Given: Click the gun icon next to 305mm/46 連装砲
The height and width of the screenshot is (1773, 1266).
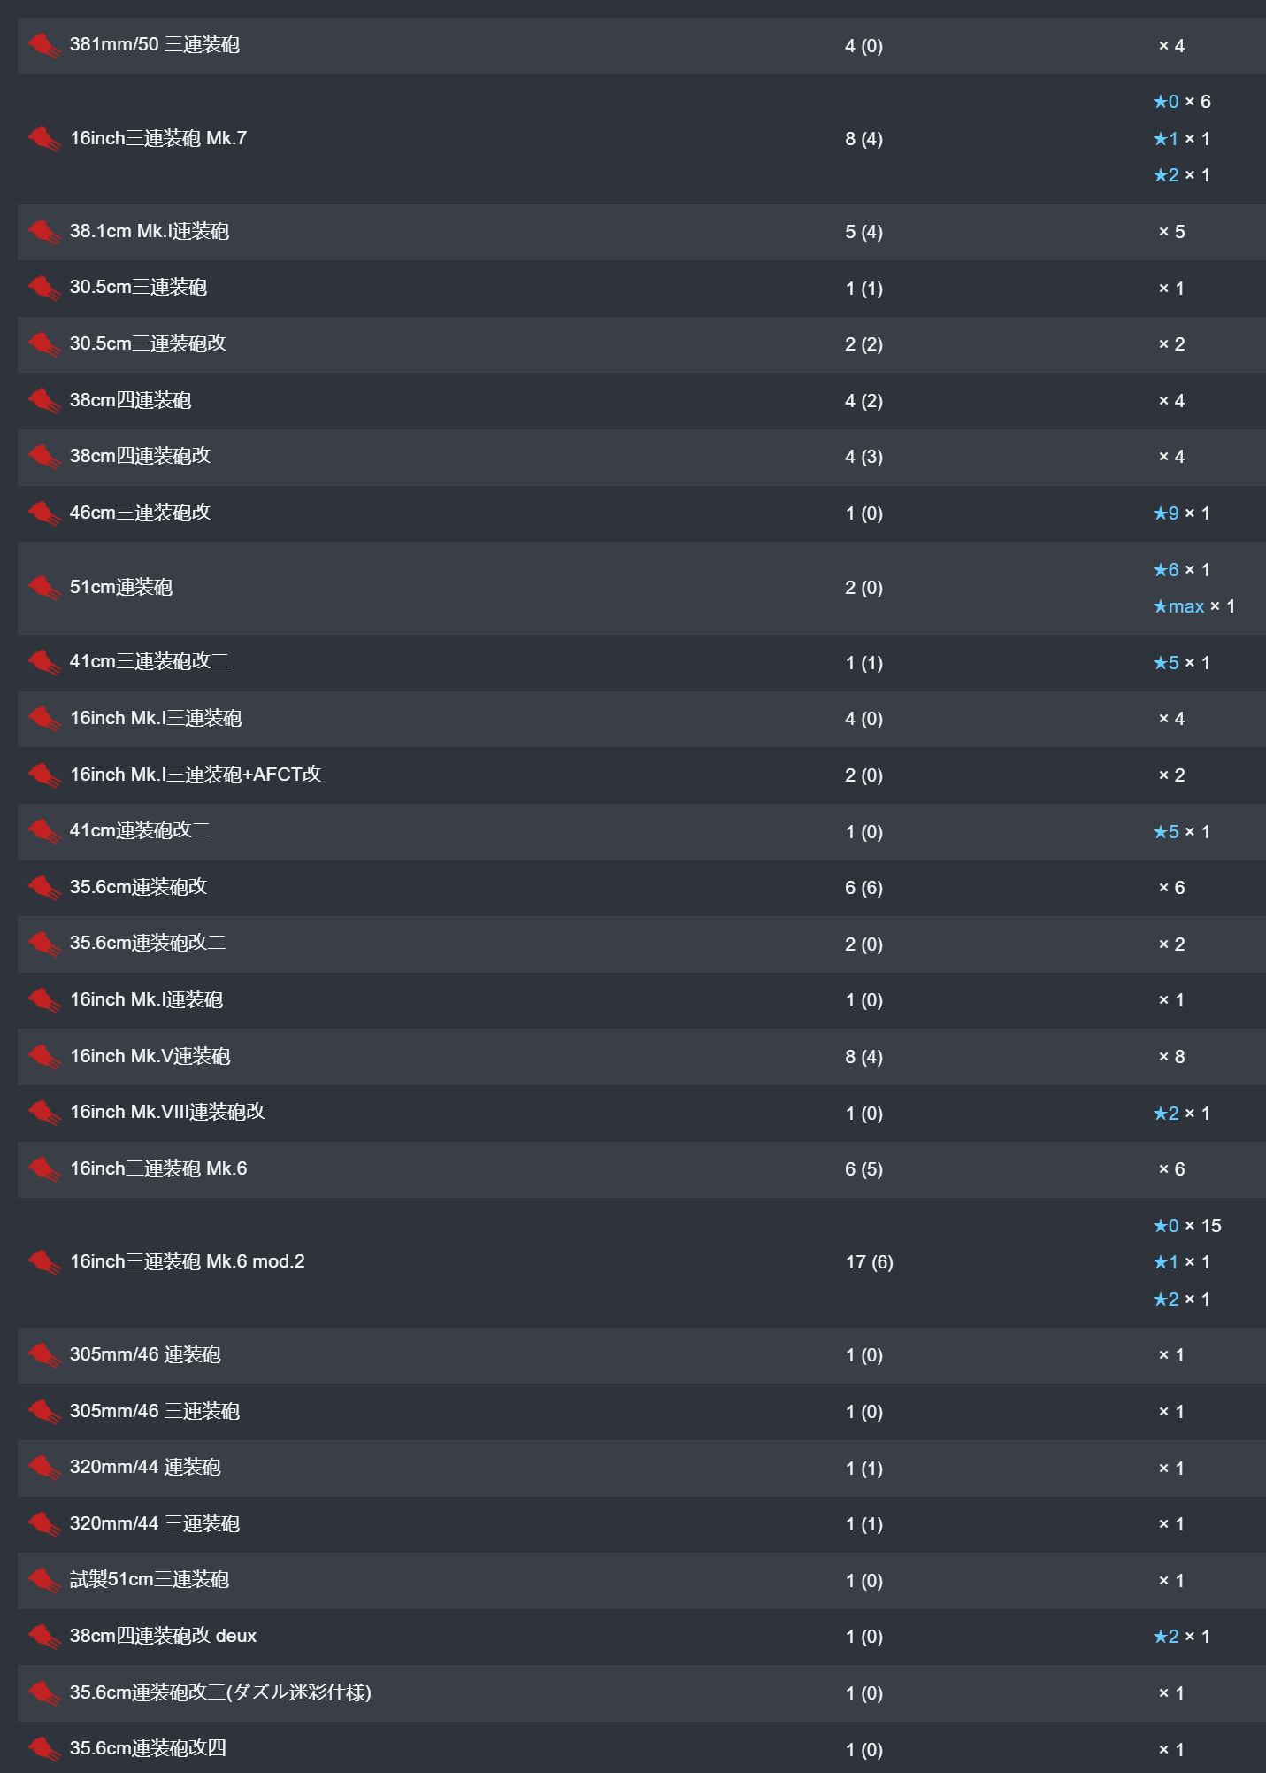Looking at the screenshot, I should pyautogui.click(x=43, y=1355).
